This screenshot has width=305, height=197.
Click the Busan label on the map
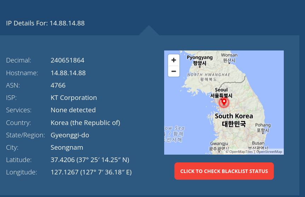pos(258,143)
